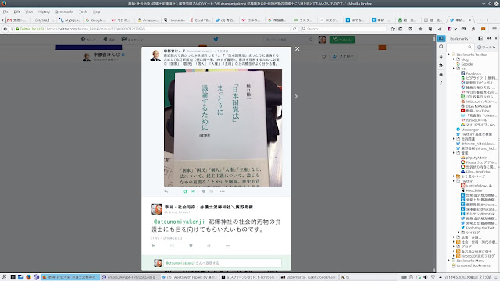
Task: Like the @hirono_hideki tweet
Action: [191, 246]
